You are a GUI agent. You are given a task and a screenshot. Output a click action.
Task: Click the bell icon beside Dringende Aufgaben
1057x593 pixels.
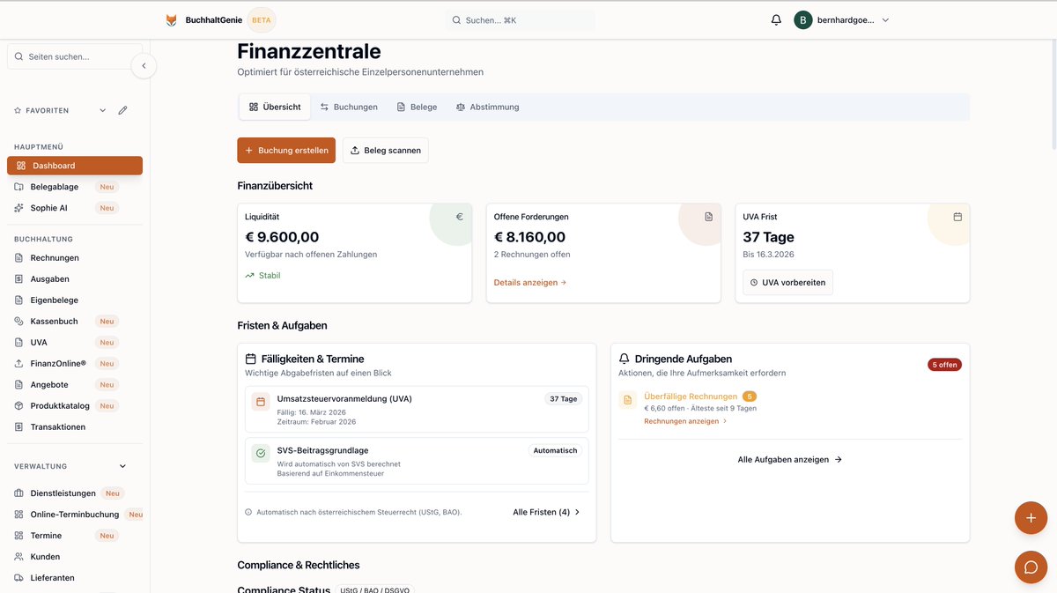click(625, 359)
